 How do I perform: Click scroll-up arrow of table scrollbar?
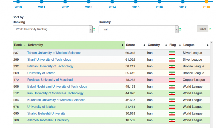212,43
